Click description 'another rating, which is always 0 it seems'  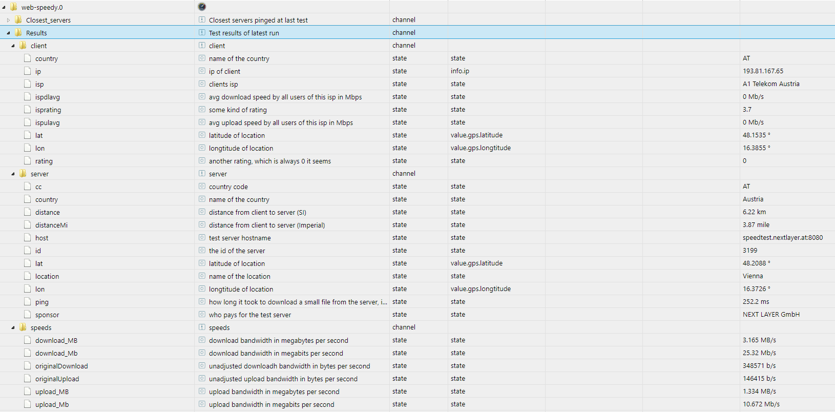click(270, 161)
